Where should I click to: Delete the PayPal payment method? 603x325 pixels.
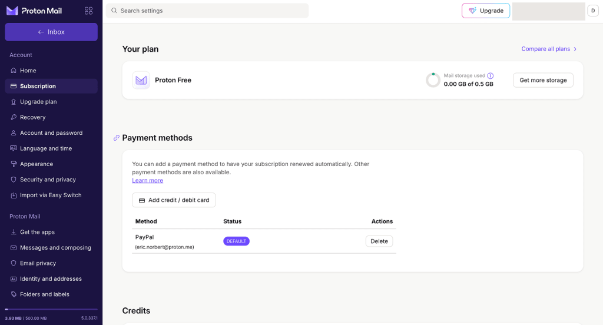[379, 241]
